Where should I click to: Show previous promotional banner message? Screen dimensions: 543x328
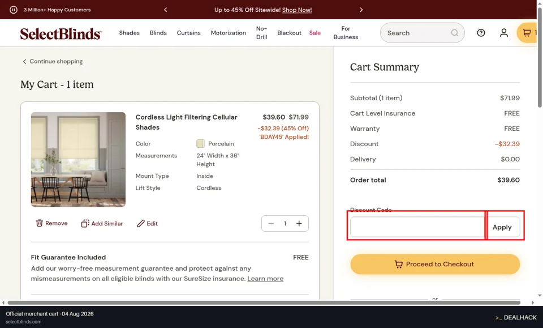[x=166, y=10]
